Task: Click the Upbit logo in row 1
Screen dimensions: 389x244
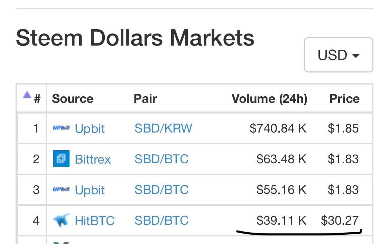Action: coord(61,128)
